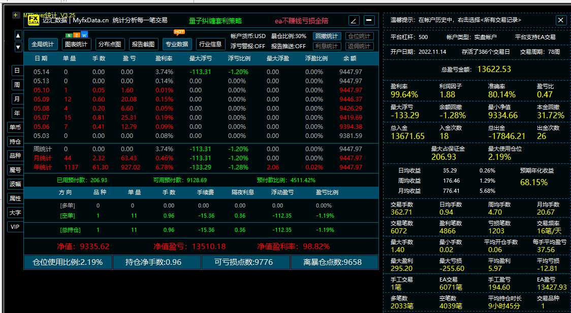Click the plus icon at the top-left corner
Image resolution: width=571 pixels, height=313 pixels.
pyautogui.click(x=16, y=15)
